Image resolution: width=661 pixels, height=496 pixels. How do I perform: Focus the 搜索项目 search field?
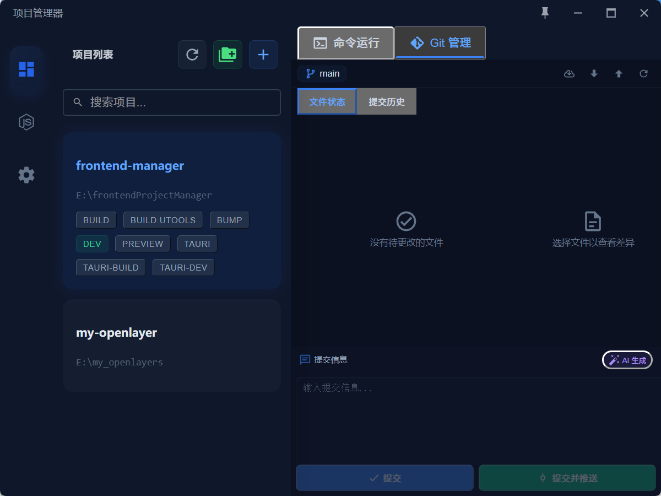(x=172, y=103)
